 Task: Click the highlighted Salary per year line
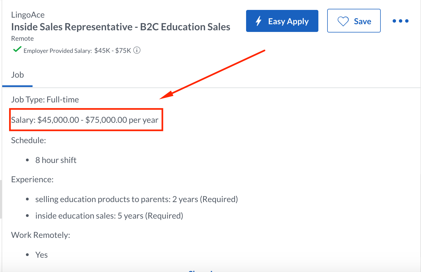click(85, 120)
